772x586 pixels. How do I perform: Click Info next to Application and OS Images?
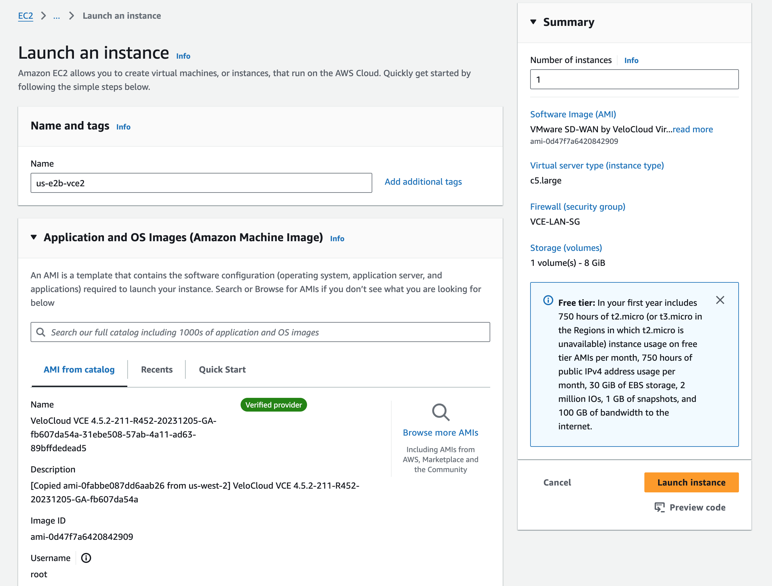[x=337, y=239]
